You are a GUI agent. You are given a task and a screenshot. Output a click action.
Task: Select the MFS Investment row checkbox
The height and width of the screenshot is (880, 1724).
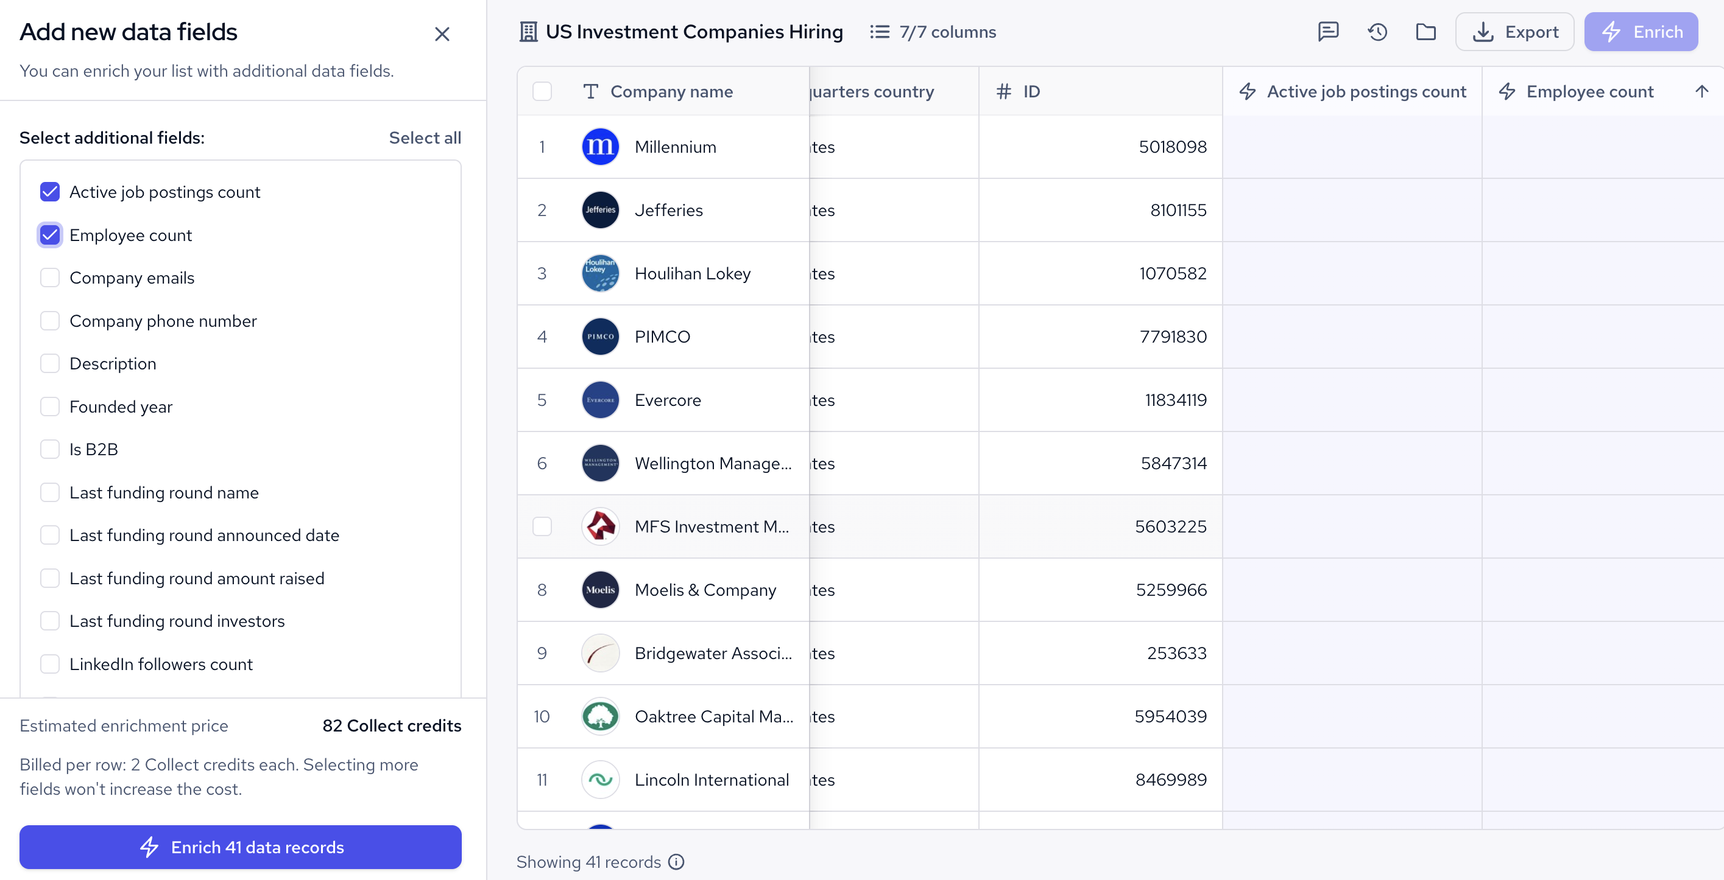[x=542, y=526]
